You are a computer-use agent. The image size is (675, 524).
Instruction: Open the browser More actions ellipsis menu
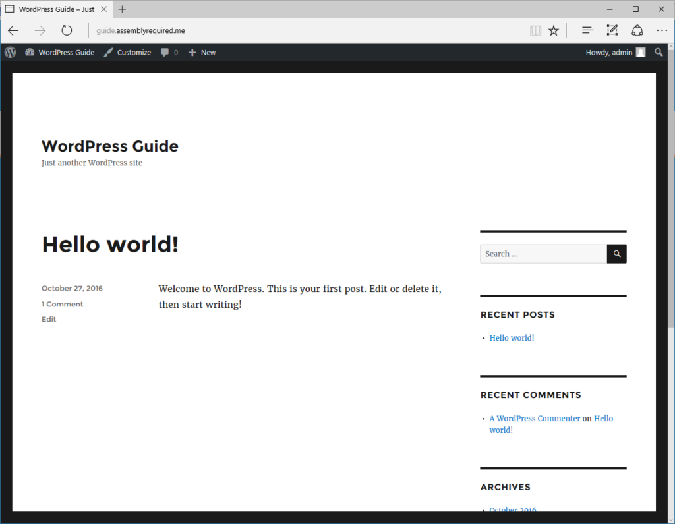662,30
